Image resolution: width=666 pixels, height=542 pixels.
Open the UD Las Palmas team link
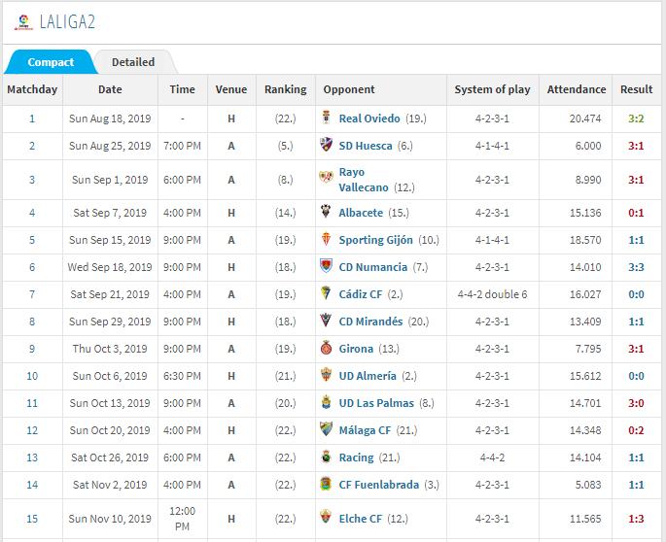point(376,403)
